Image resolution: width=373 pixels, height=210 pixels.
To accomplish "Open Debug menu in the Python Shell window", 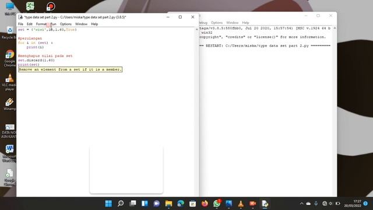I will [x=203, y=23].
